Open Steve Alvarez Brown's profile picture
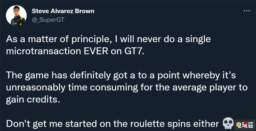The height and width of the screenshot is (131, 256). pyautogui.click(x=16, y=16)
